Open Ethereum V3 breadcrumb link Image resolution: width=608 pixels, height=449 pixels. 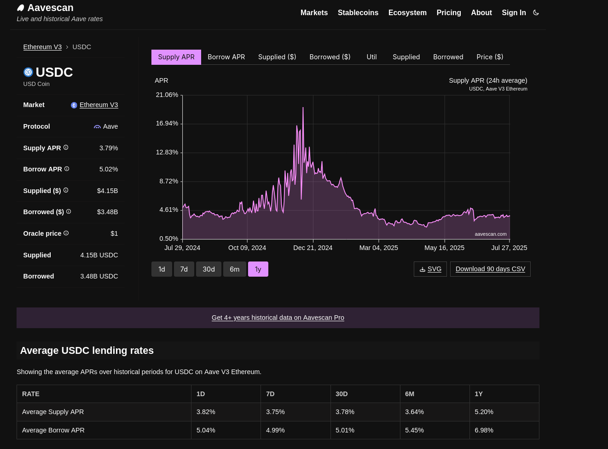pos(42,47)
